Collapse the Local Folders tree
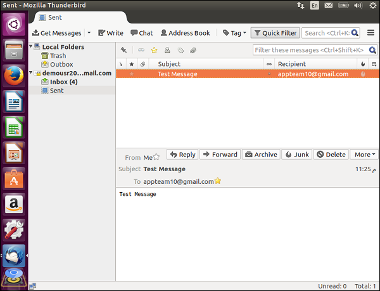380x291 pixels. click(x=31, y=46)
